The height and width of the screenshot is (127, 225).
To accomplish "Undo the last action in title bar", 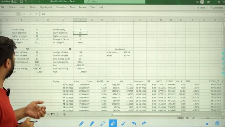I will pos(26,1).
